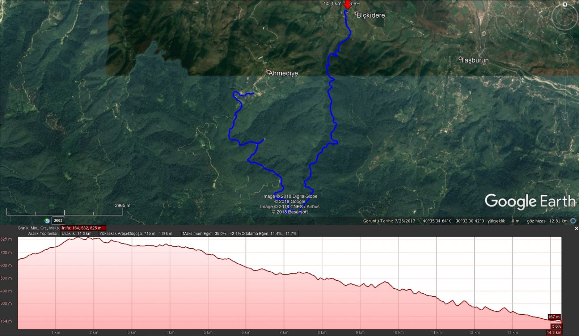Screen dimensions: 579x336
Task: Click the Uzaklık 14.3 km distance field
Action: click(79, 234)
